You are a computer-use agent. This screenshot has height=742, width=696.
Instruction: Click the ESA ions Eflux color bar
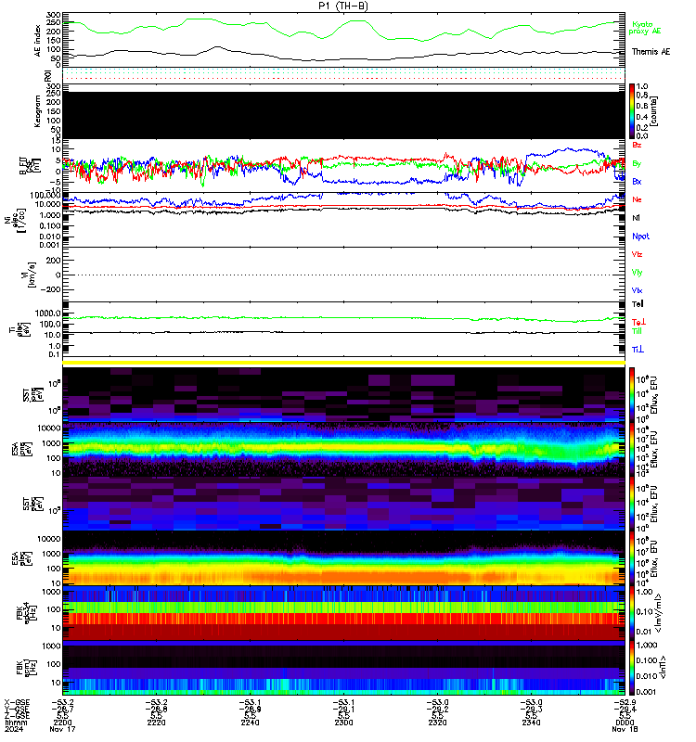pos(632,449)
